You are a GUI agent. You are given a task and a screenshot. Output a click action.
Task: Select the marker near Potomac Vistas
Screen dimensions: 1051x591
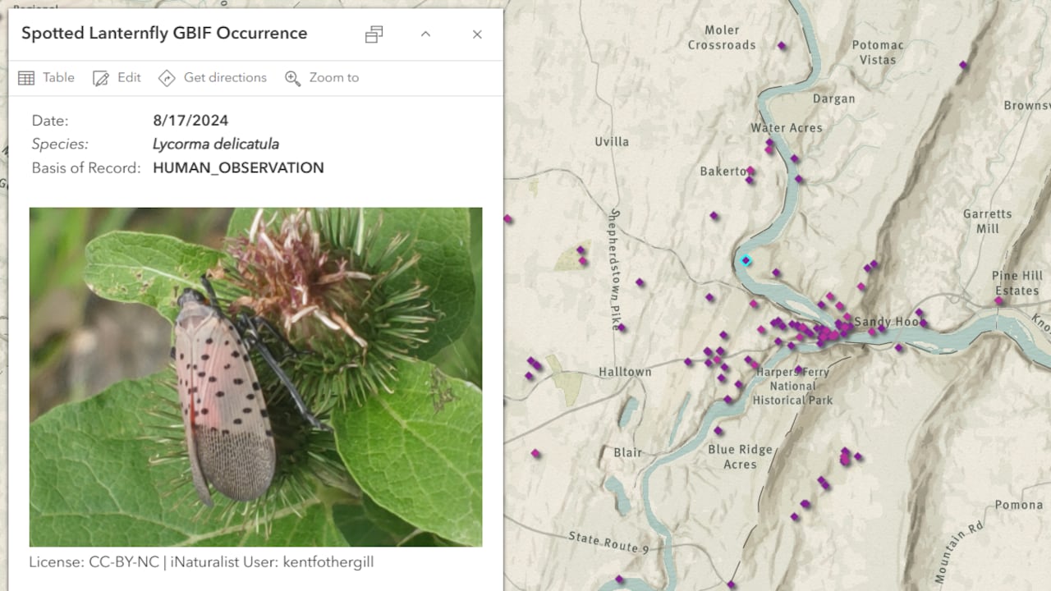963,63
